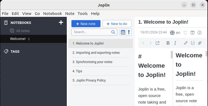
Task: Maximize the Joplin window
Action: pos(193,5)
